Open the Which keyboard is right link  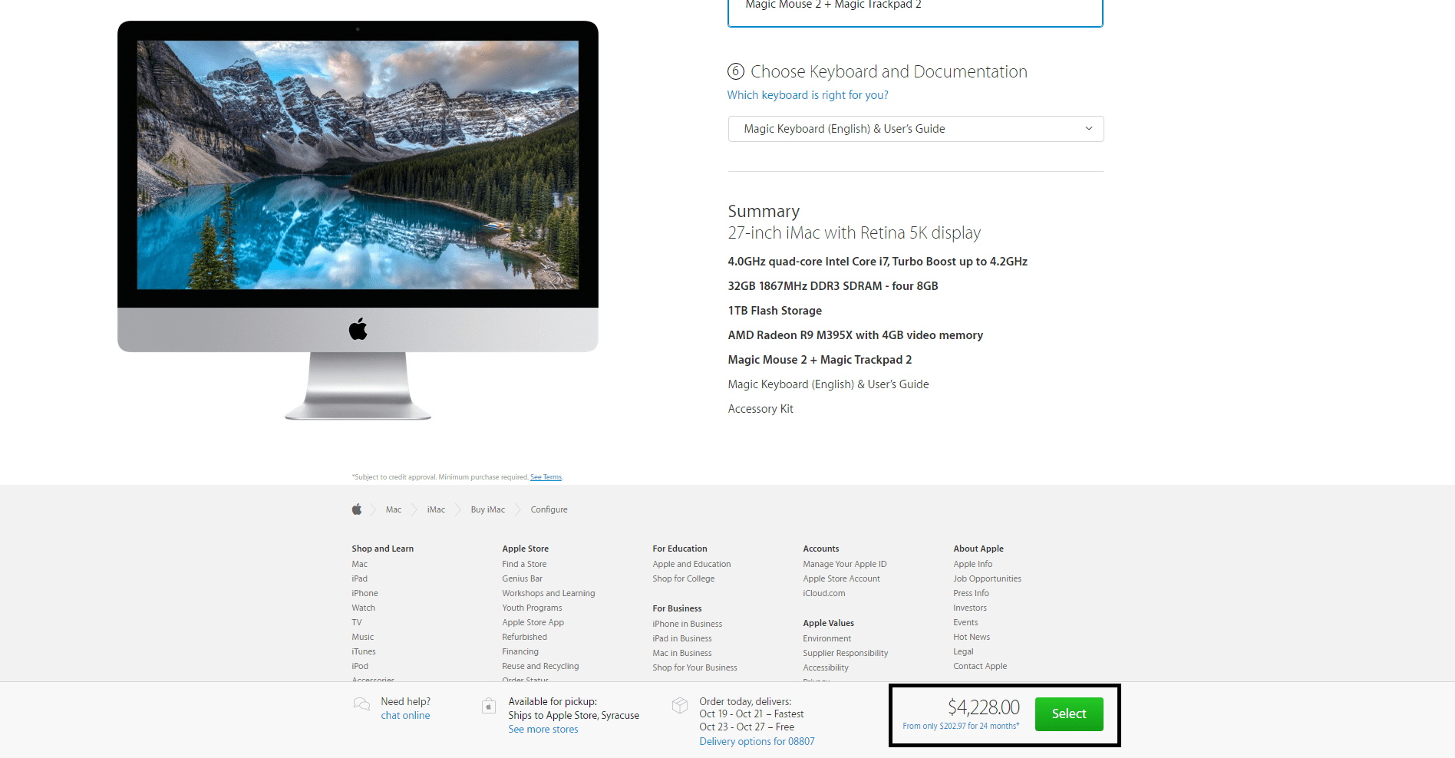[807, 94]
